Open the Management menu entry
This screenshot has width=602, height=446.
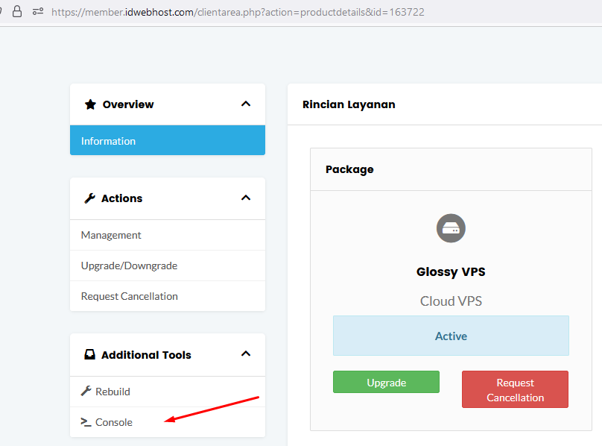click(x=168, y=235)
